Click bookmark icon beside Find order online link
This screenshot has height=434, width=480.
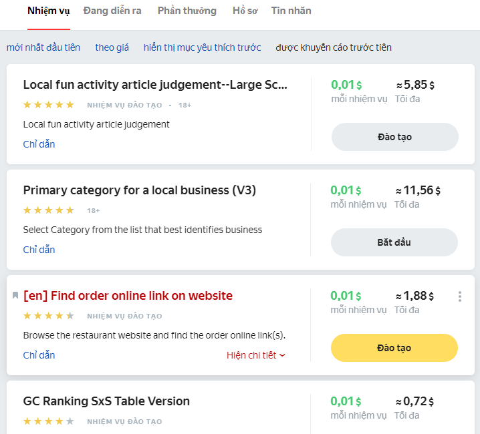tap(15, 296)
